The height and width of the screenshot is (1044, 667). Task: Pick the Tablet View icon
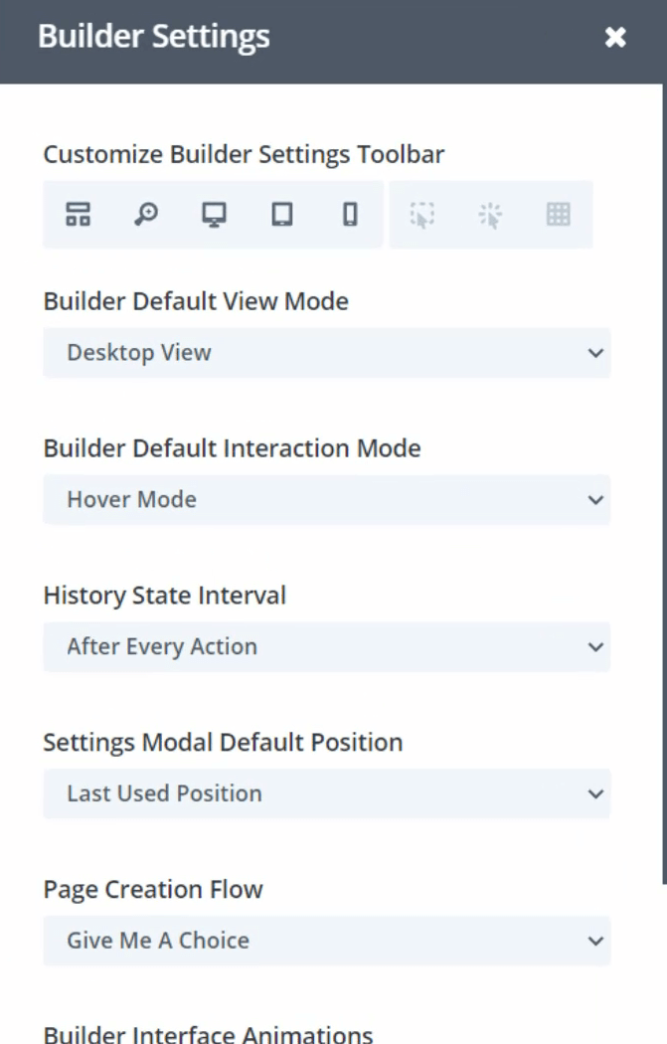click(x=282, y=214)
